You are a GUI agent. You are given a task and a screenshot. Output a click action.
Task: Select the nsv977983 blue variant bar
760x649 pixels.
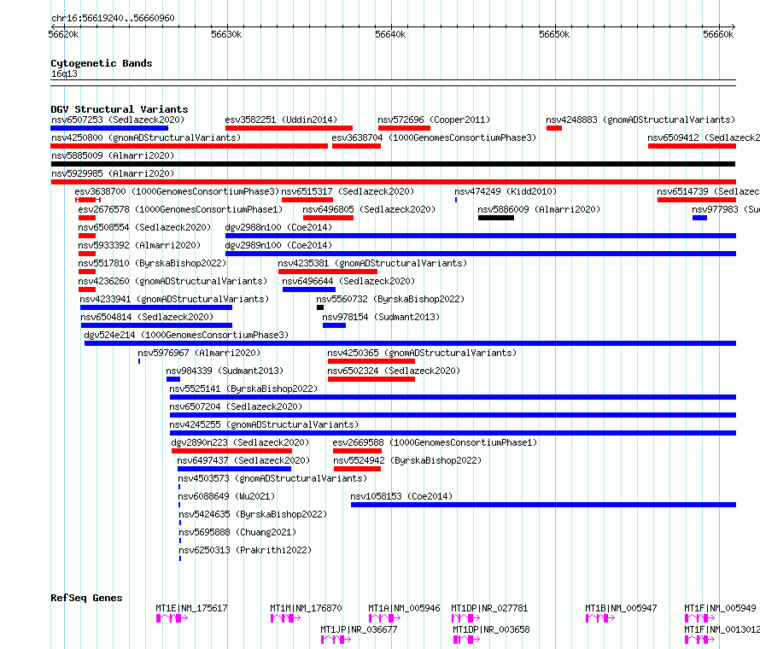pyautogui.click(x=699, y=218)
